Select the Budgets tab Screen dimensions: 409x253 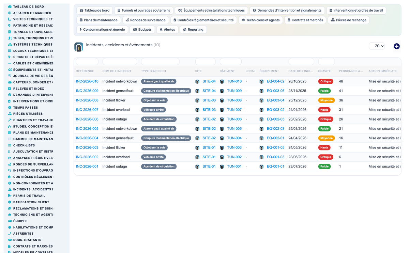(x=142, y=30)
